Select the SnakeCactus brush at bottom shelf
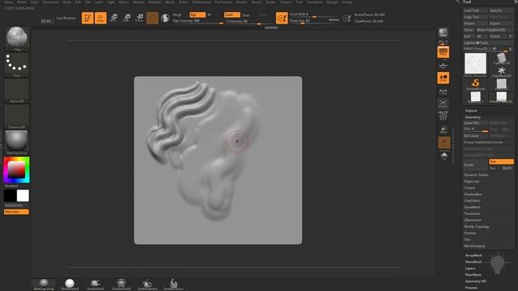518x291 pixels. tap(173, 284)
